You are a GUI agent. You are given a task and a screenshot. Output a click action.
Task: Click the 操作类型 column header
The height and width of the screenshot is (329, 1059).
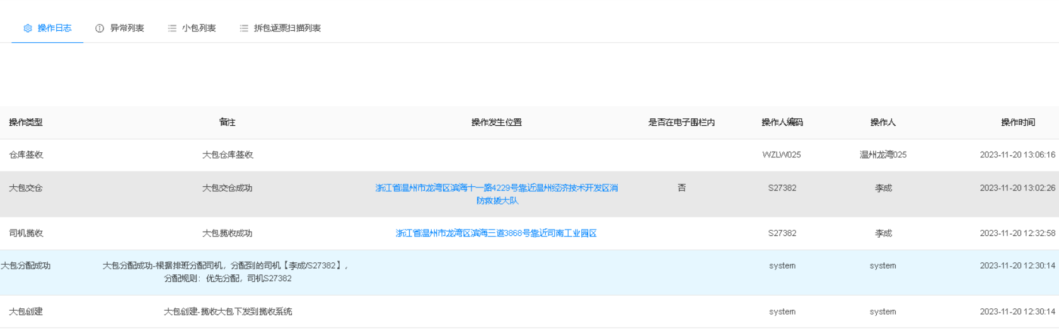pos(26,123)
